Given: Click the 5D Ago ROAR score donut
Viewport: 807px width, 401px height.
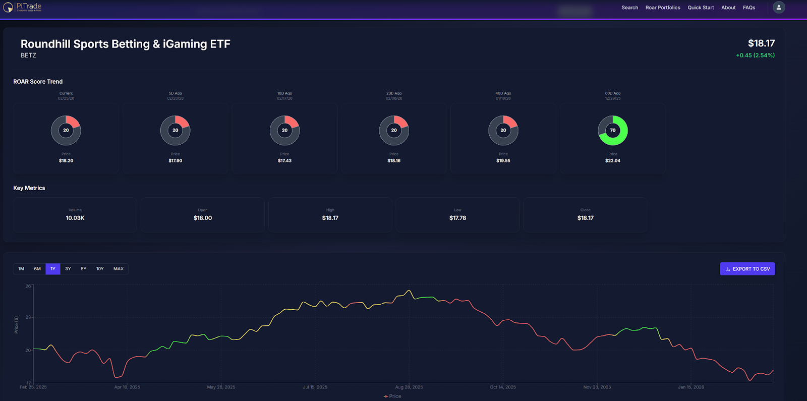Looking at the screenshot, I should (176, 130).
